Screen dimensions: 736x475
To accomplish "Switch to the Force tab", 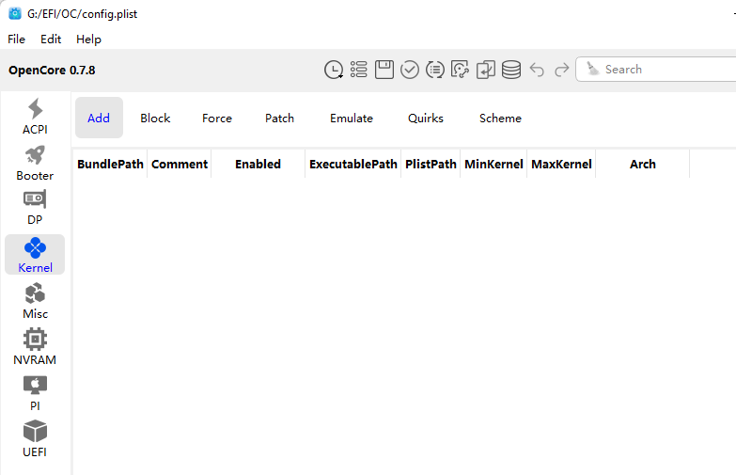I will click(217, 118).
